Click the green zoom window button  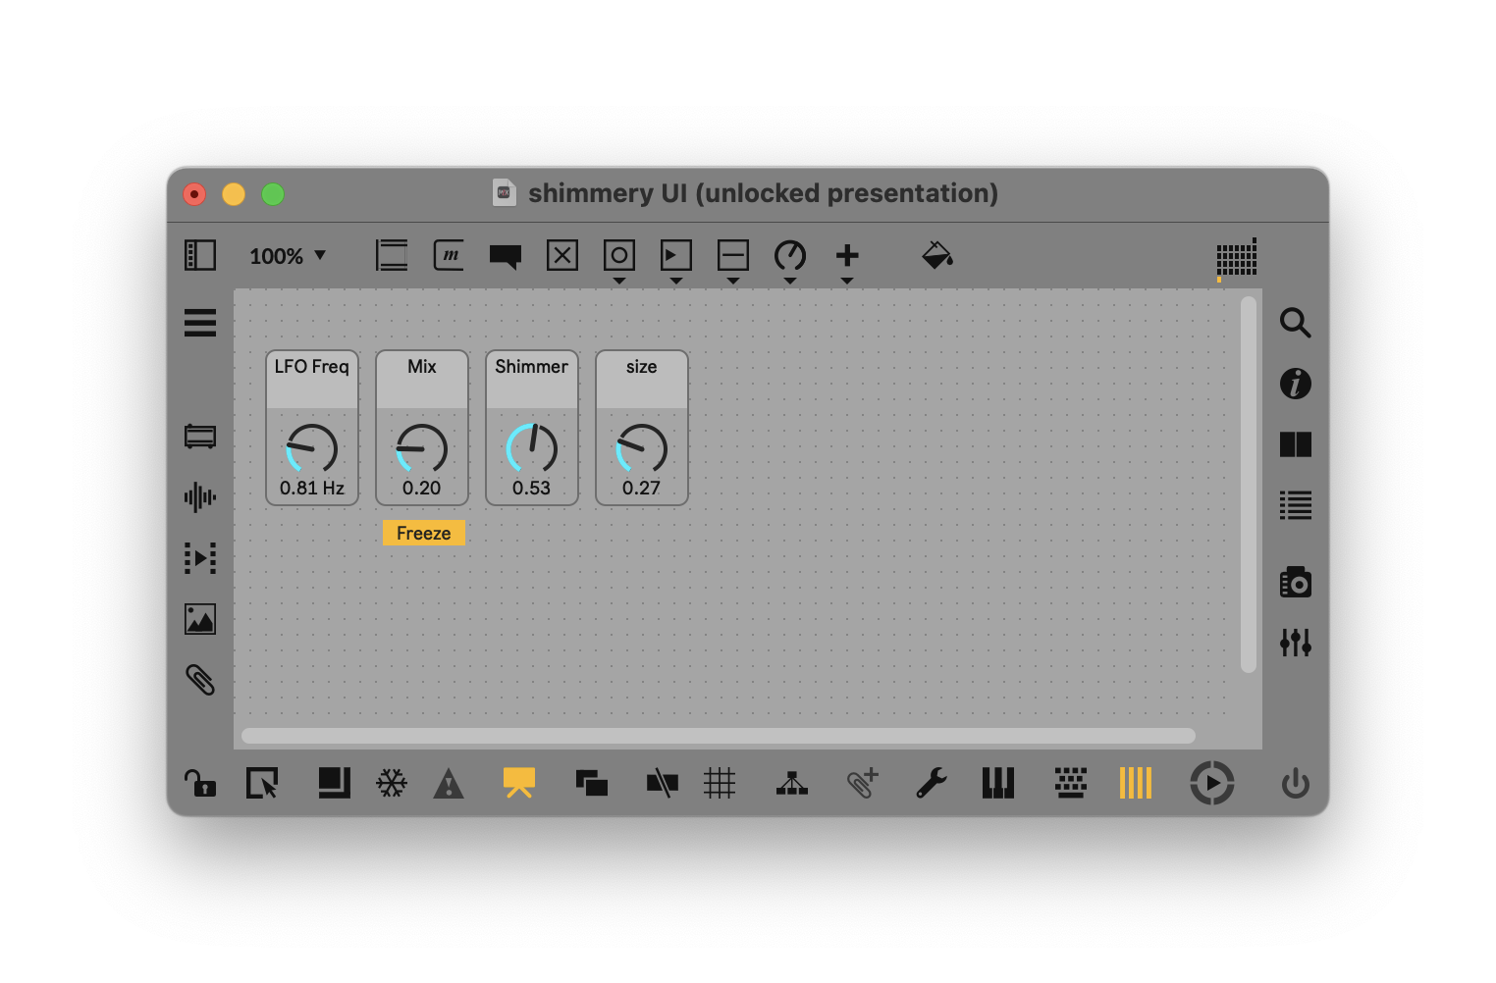pyautogui.click(x=273, y=194)
